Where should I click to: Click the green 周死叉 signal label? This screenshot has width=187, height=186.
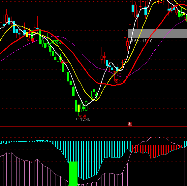point(56,42)
